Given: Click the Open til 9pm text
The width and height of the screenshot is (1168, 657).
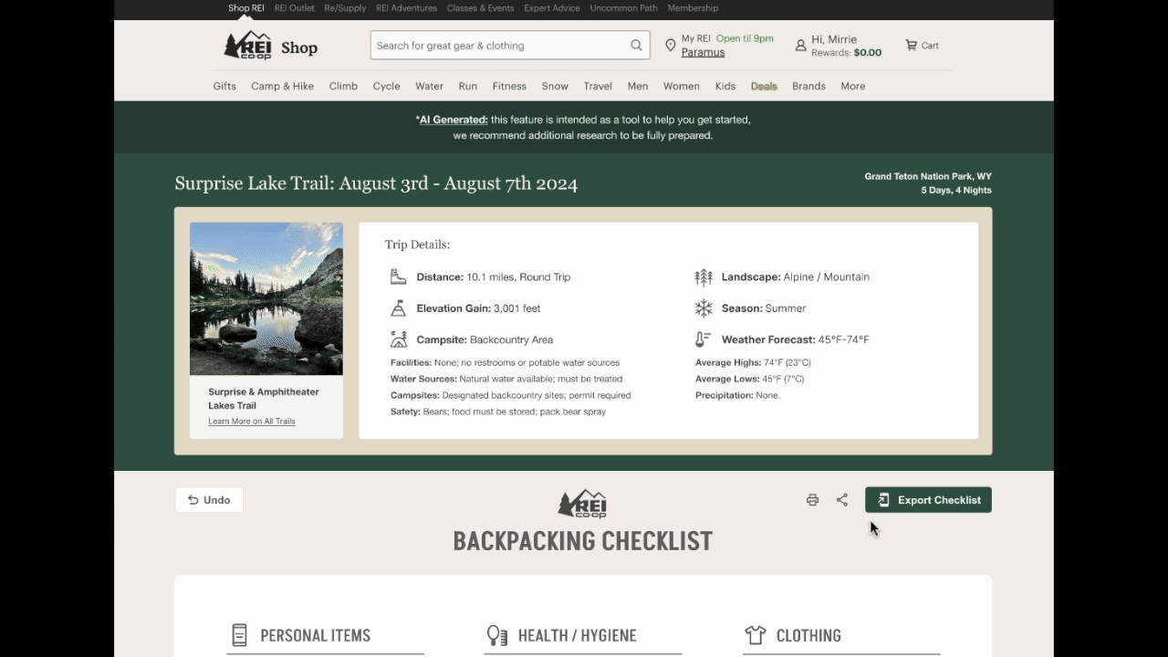Looking at the screenshot, I should pyautogui.click(x=745, y=38).
